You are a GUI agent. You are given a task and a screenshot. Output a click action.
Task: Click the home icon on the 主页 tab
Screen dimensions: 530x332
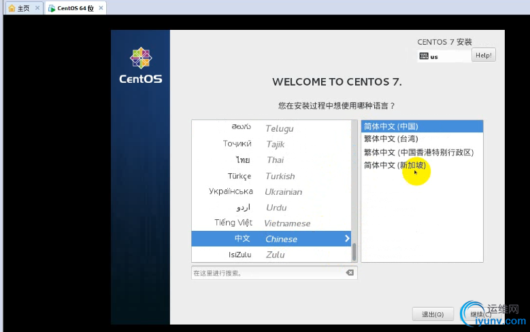click(x=12, y=8)
